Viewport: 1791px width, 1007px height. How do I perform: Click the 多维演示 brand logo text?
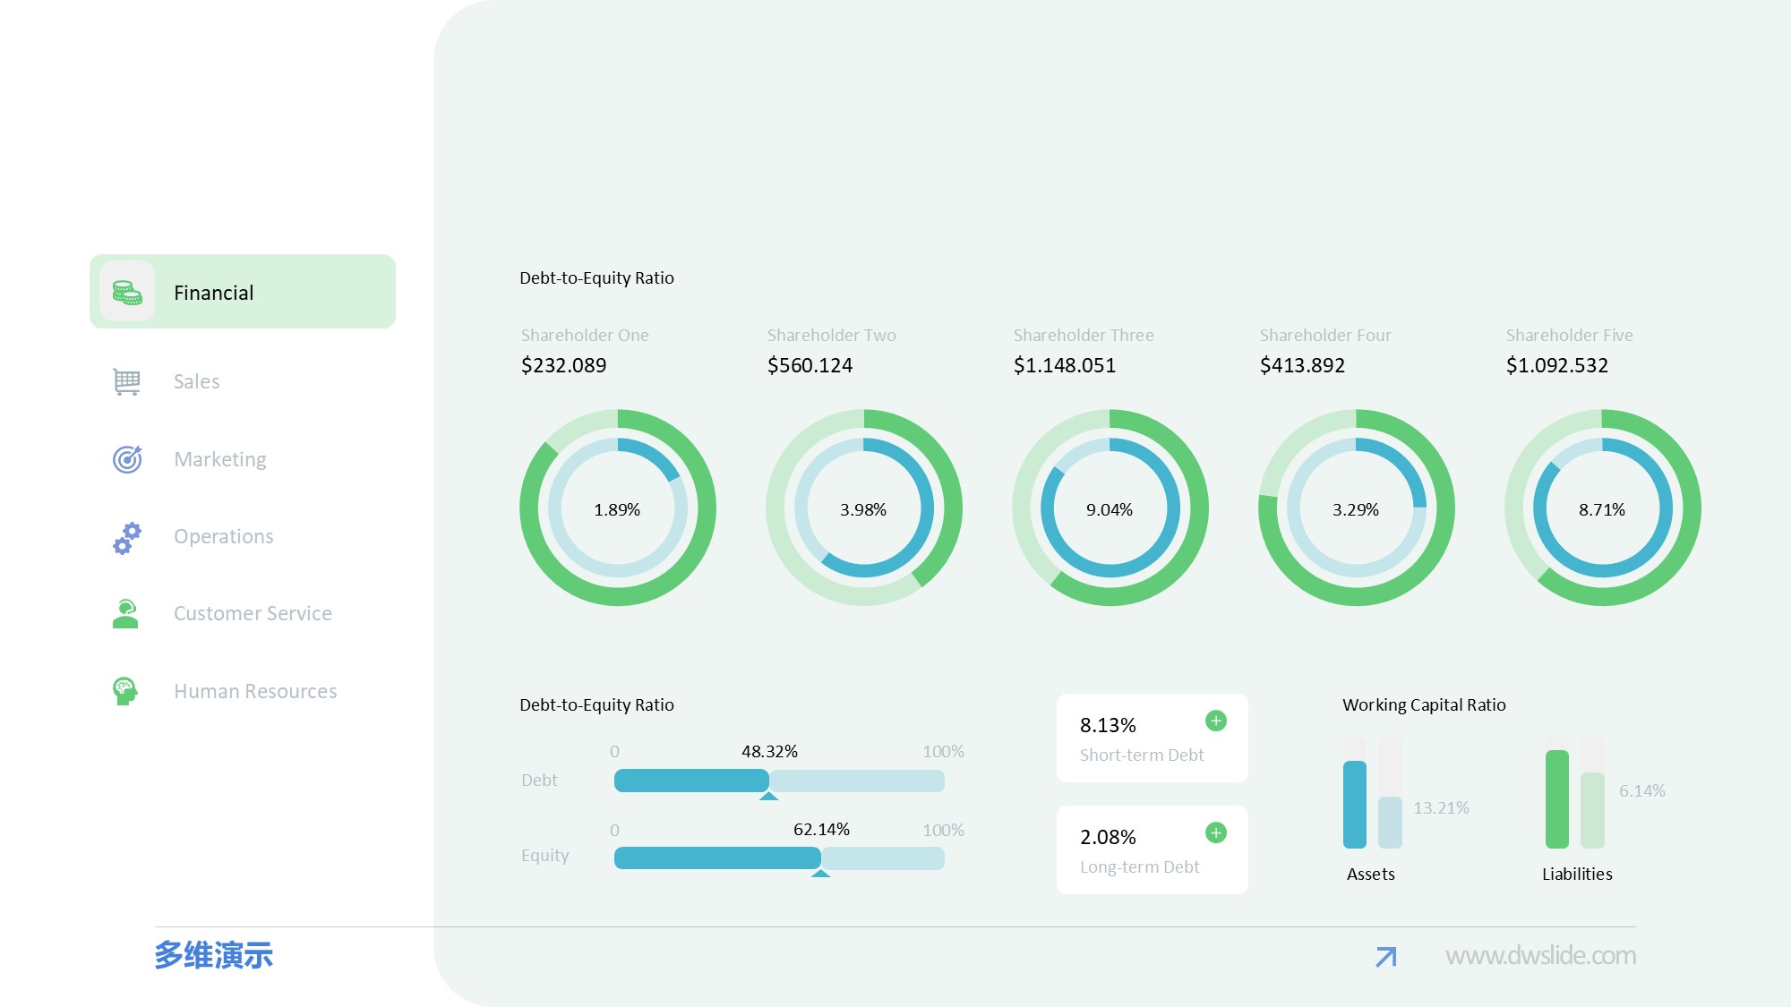pos(213,955)
